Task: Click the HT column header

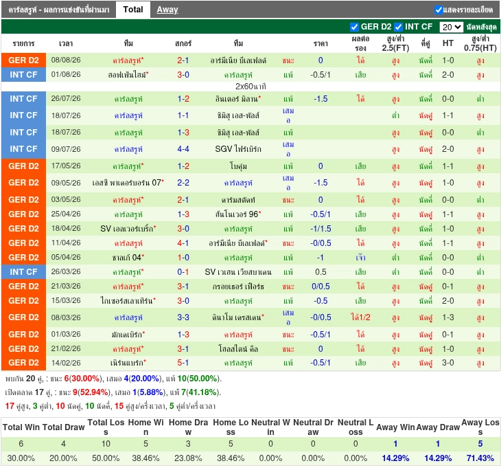Action: (447, 43)
